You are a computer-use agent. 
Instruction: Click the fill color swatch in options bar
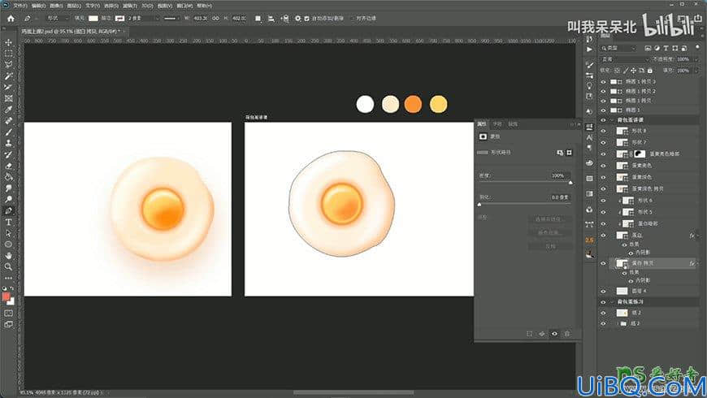[93, 19]
